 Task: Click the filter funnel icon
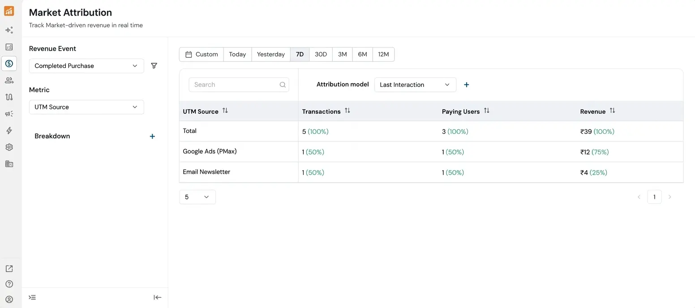point(154,66)
